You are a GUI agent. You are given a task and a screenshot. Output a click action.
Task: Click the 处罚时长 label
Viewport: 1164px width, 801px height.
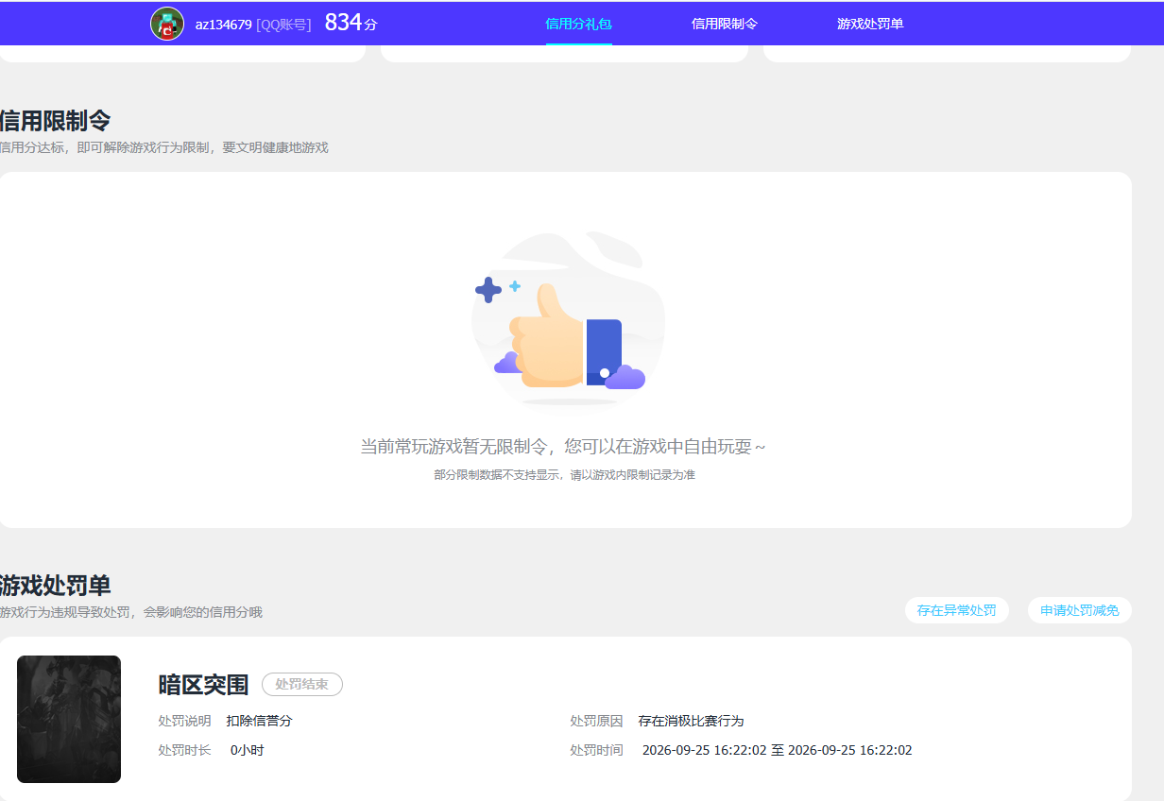pyautogui.click(x=184, y=750)
